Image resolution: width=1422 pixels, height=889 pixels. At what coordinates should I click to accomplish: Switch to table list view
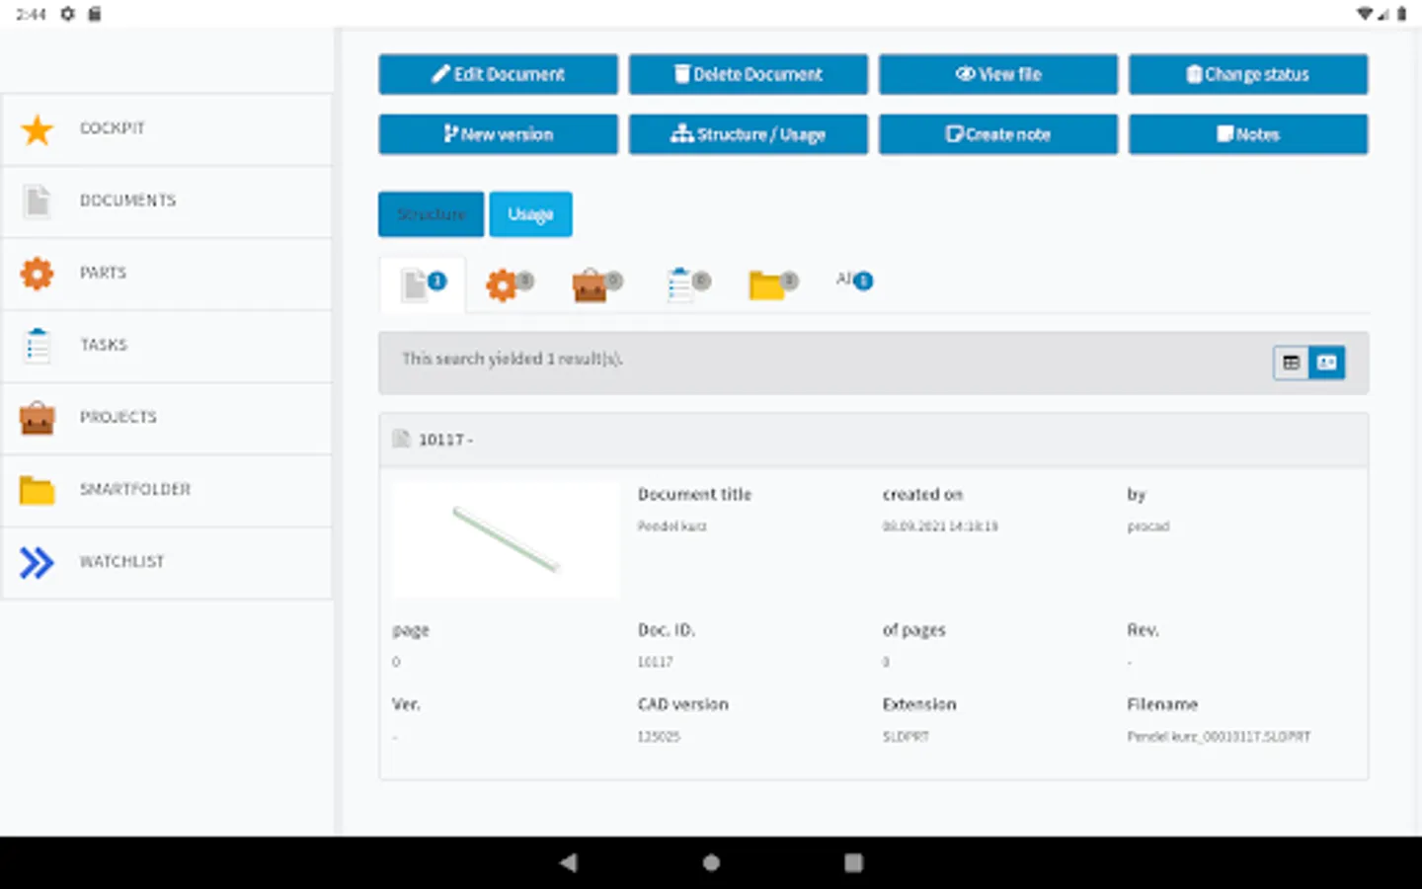click(1291, 363)
